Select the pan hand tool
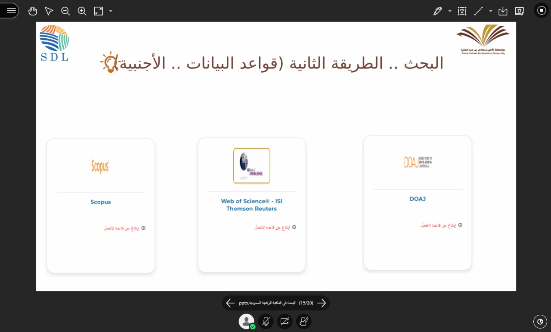The height and width of the screenshot is (332, 551). tap(33, 11)
